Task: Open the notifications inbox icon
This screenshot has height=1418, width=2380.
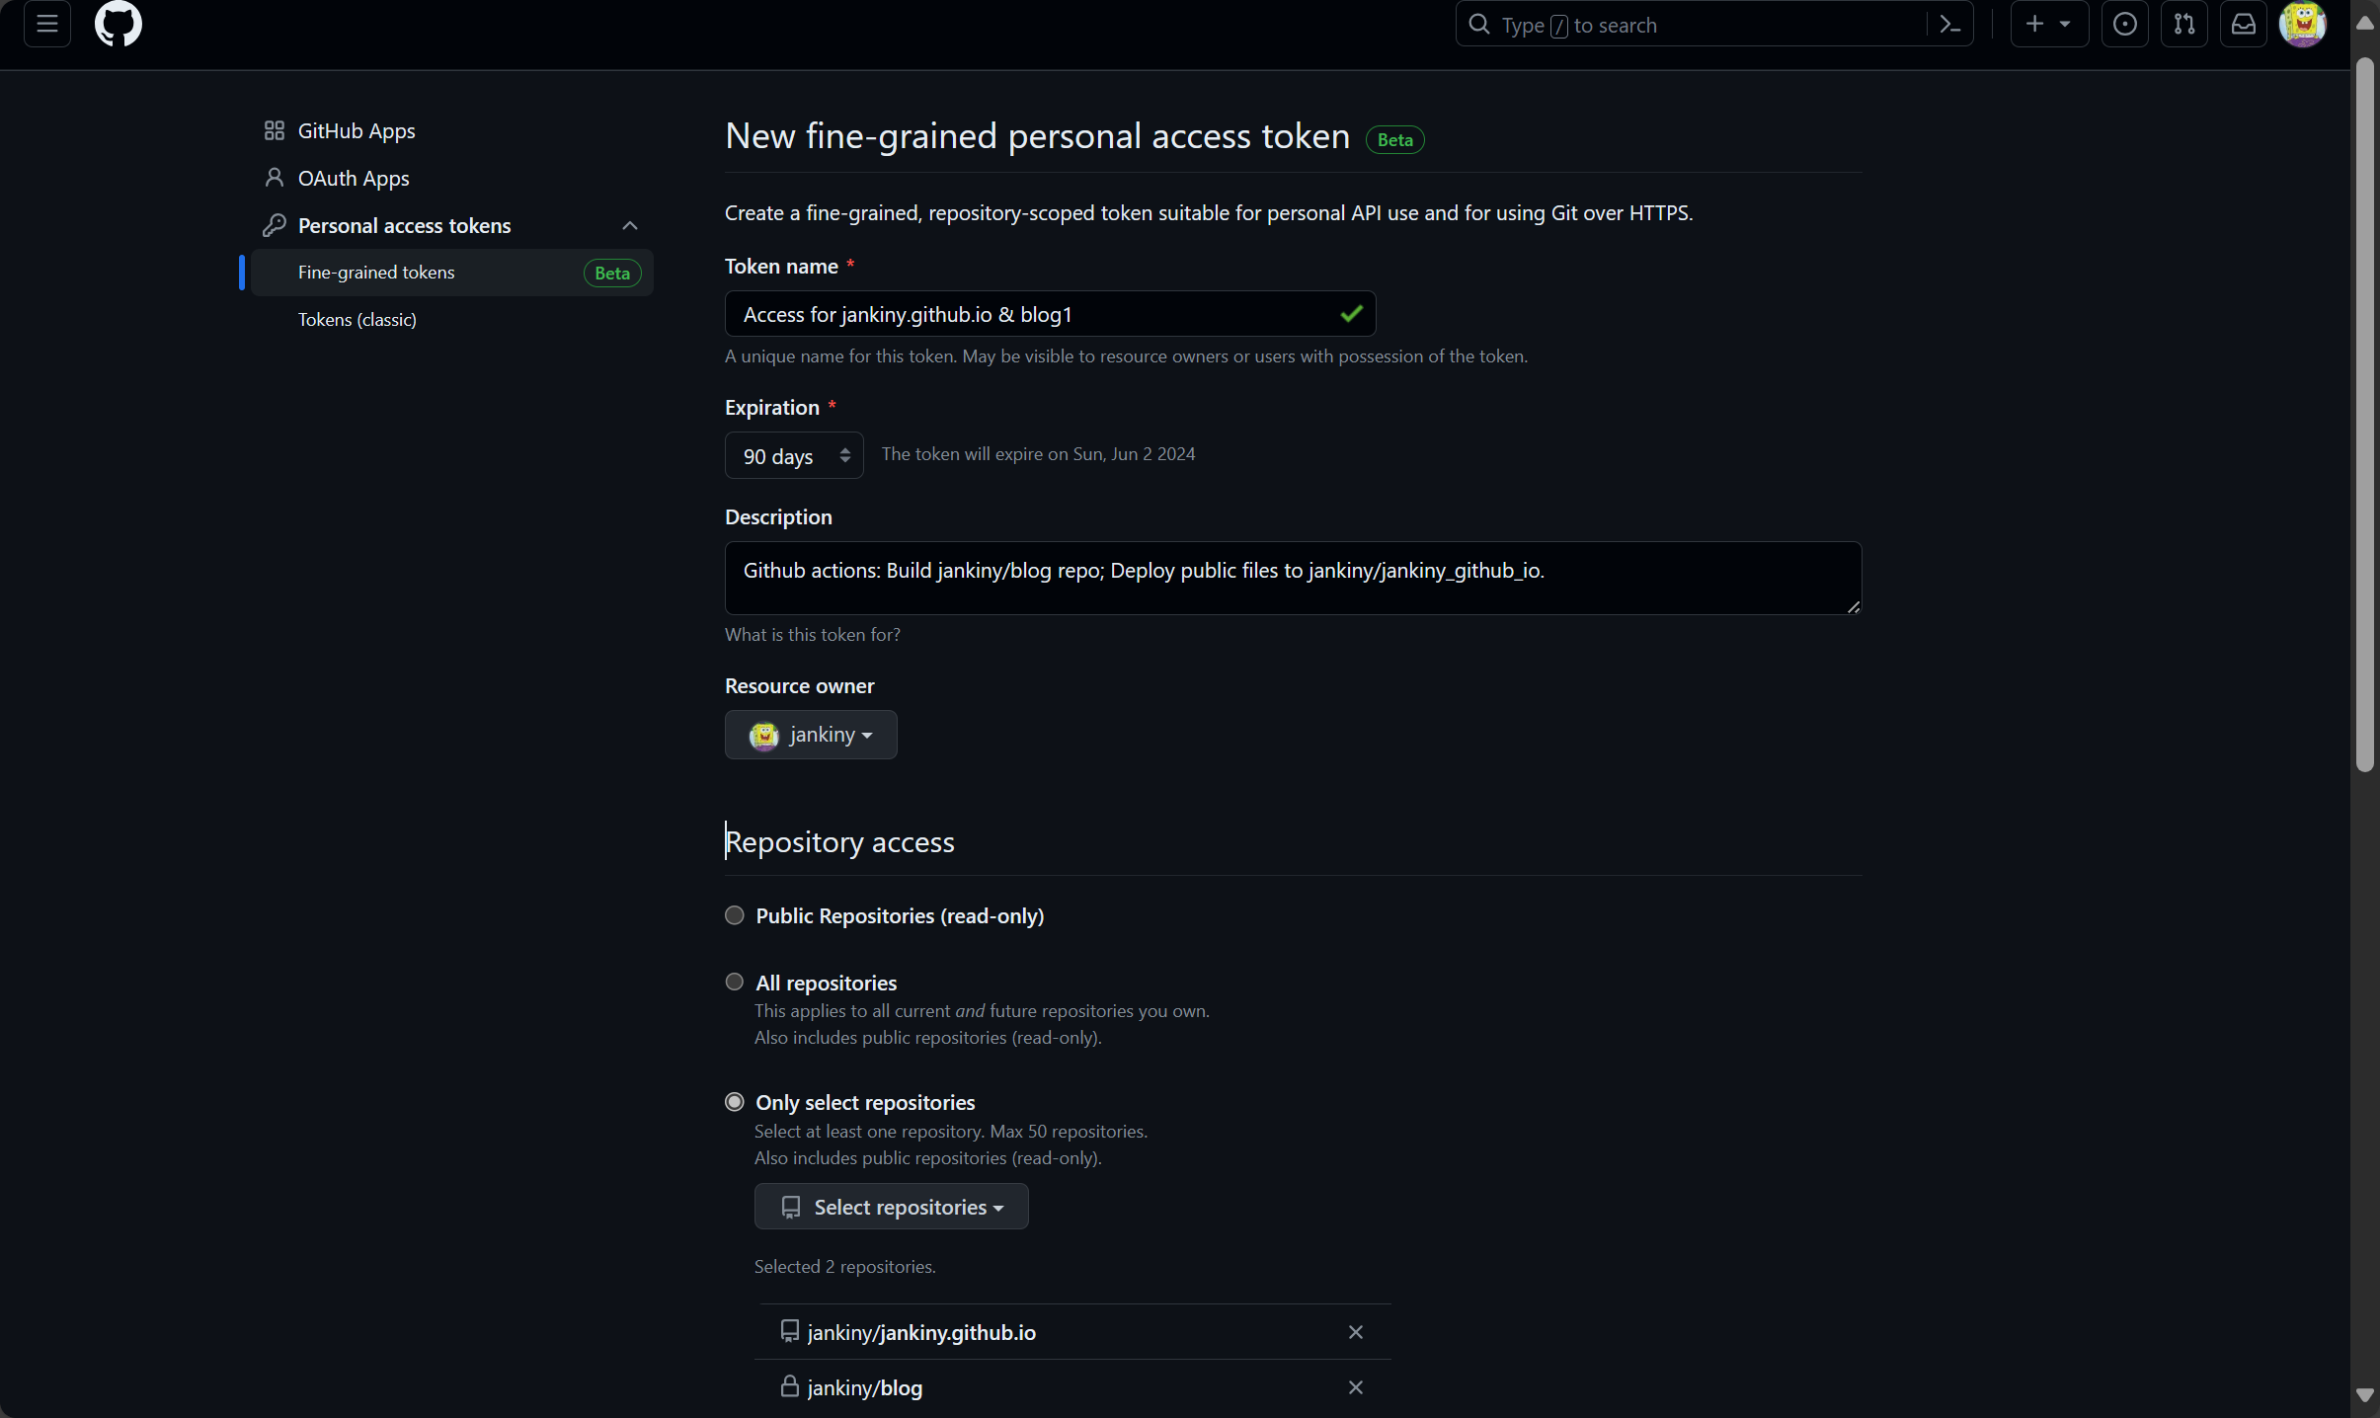Action: point(2244,24)
